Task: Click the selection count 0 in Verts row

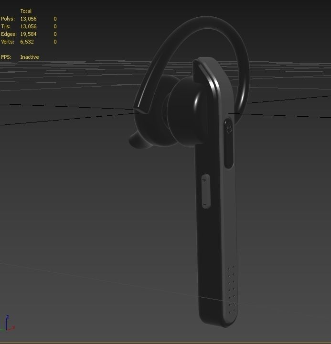Action: pos(55,42)
